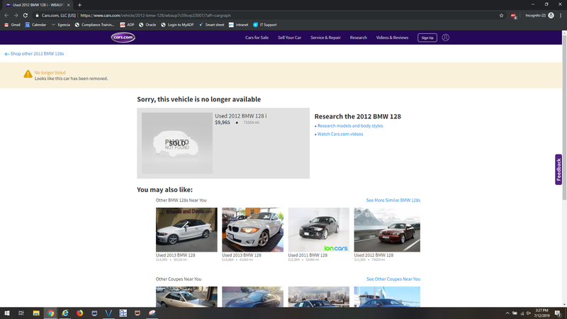The image size is (567, 319).
Task: Open white convertible Used 2013 BMW 128 photo
Action: [186, 230]
